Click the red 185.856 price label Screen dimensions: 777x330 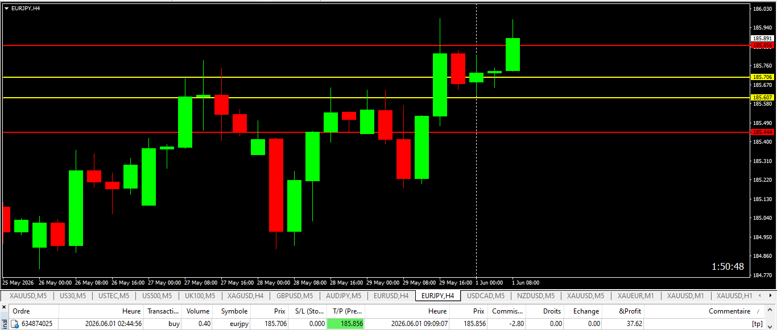click(x=763, y=45)
